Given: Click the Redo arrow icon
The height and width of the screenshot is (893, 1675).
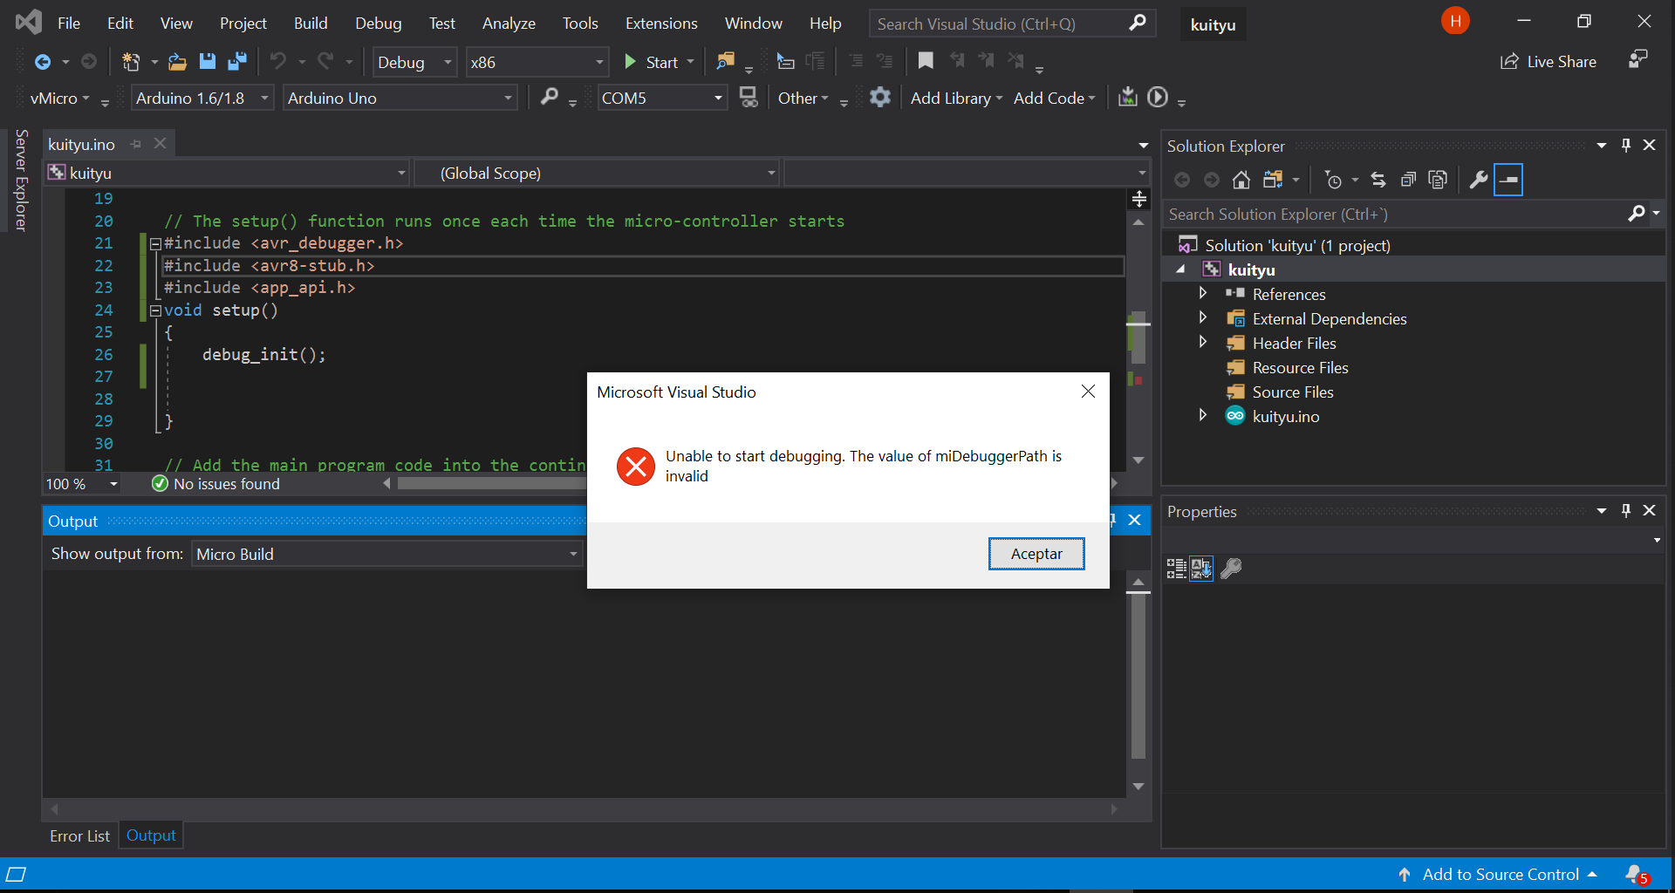Looking at the screenshot, I should pos(325,61).
